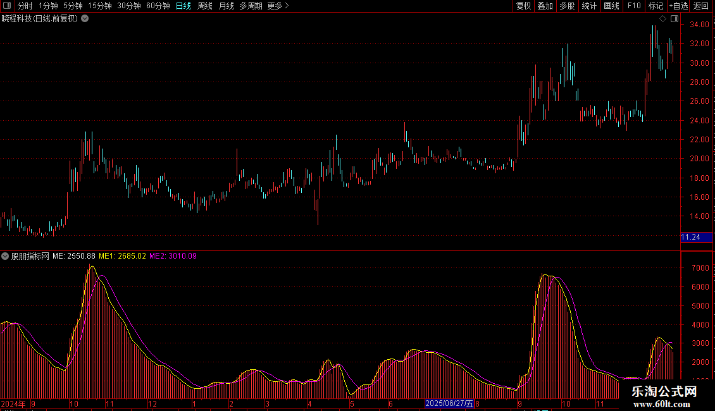Click the 叠加 overlay button
Screen dimensions: 715x411
[x=545, y=6]
